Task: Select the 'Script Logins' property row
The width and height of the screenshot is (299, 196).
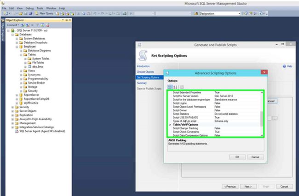Action: tap(214, 103)
